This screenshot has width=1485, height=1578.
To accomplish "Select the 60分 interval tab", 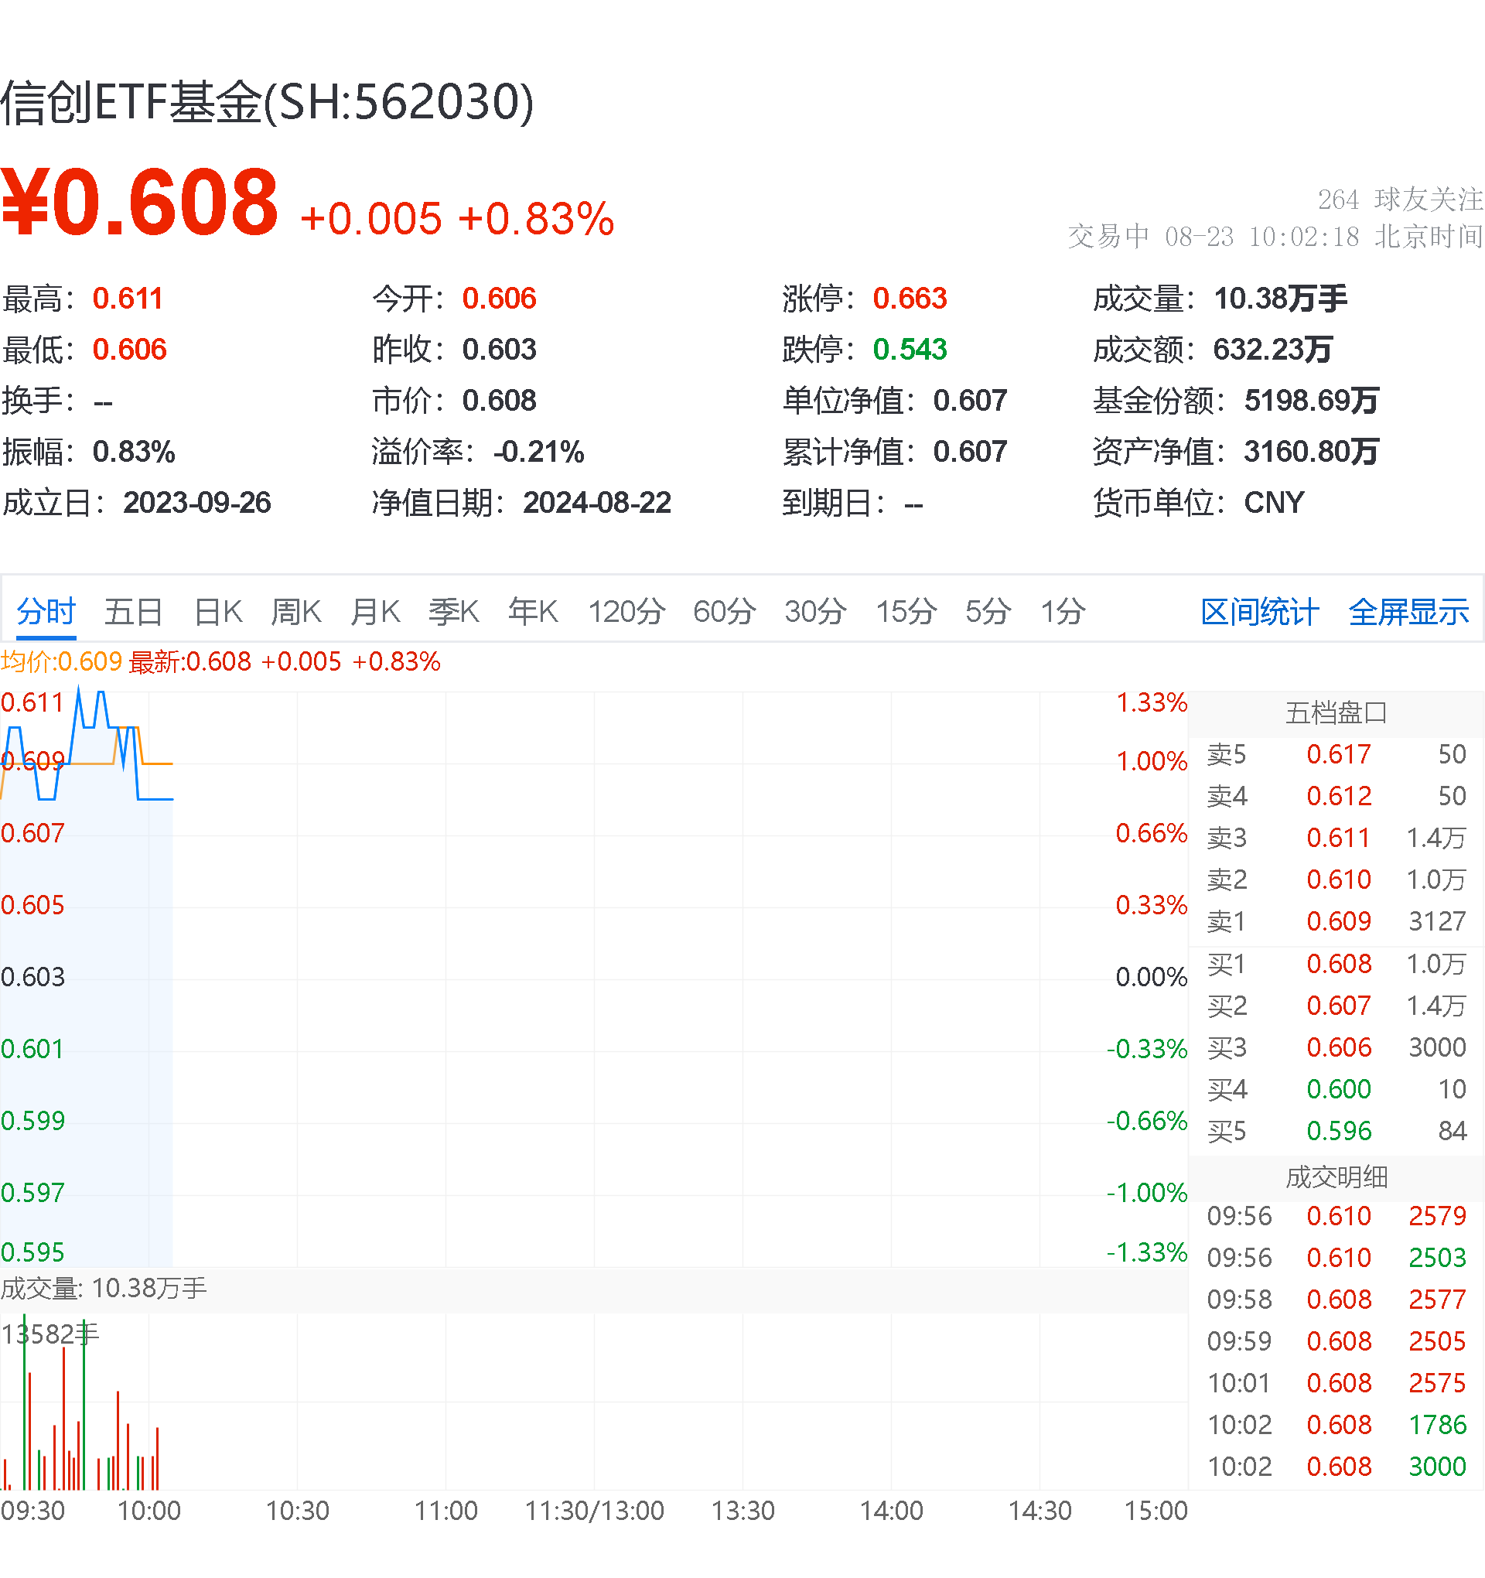I will (x=724, y=612).
